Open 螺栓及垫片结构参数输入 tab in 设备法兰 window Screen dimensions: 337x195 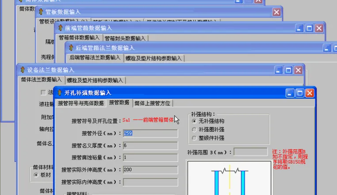95,80
